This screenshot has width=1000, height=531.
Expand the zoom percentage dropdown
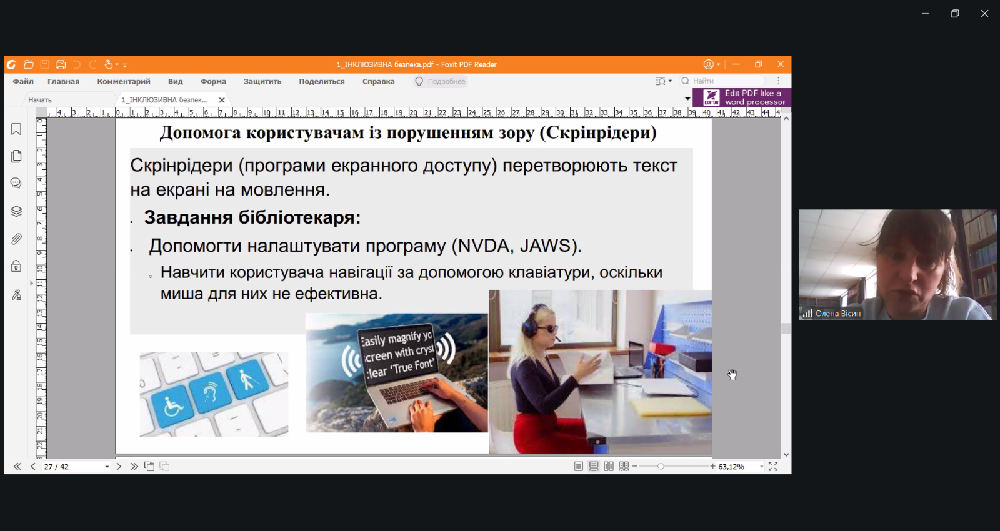point(761,467)
